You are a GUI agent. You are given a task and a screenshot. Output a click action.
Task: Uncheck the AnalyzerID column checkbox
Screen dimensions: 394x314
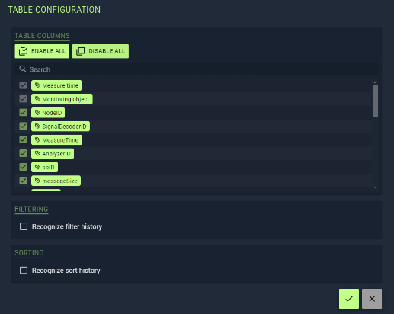[x=23, y=153]
